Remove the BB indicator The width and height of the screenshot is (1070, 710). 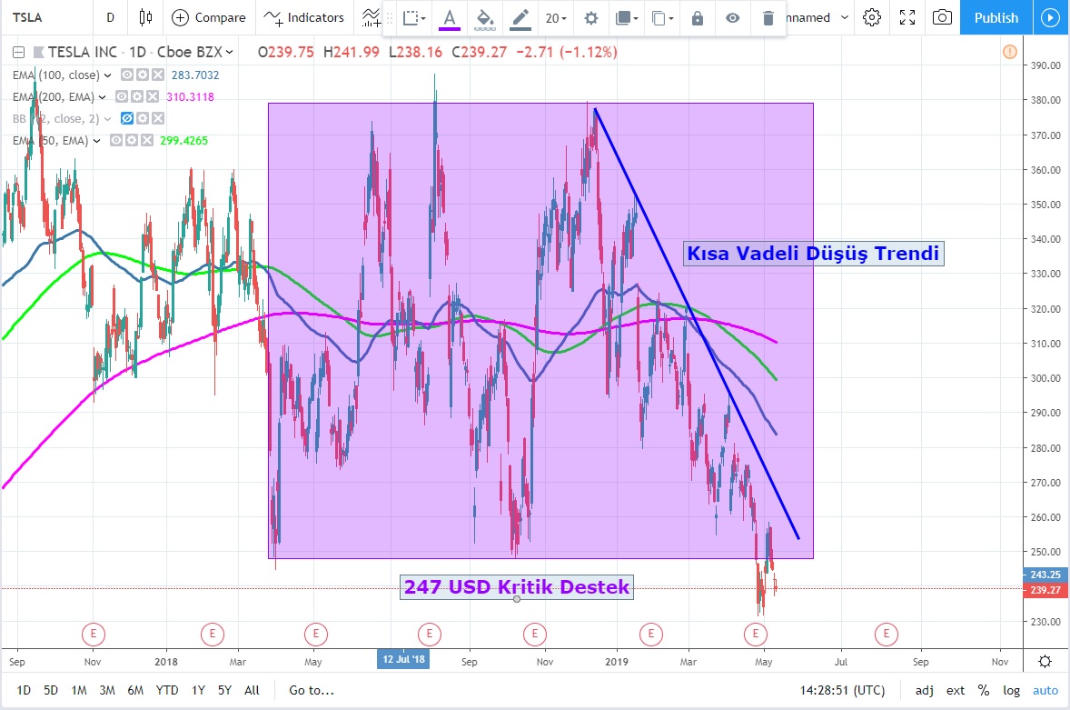[x=158, y=119]
